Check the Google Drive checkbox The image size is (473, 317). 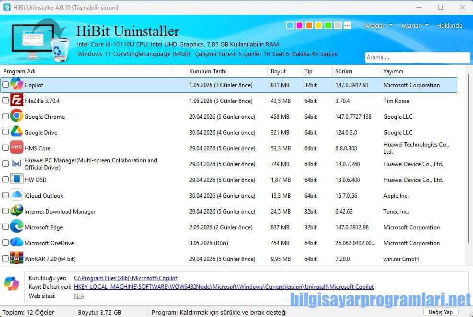pos(5,132)
